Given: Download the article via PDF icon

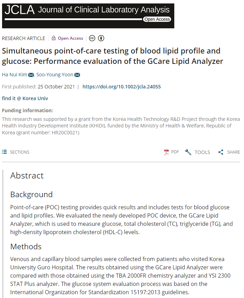Looking at the screenshot, I should click(167, 152).
